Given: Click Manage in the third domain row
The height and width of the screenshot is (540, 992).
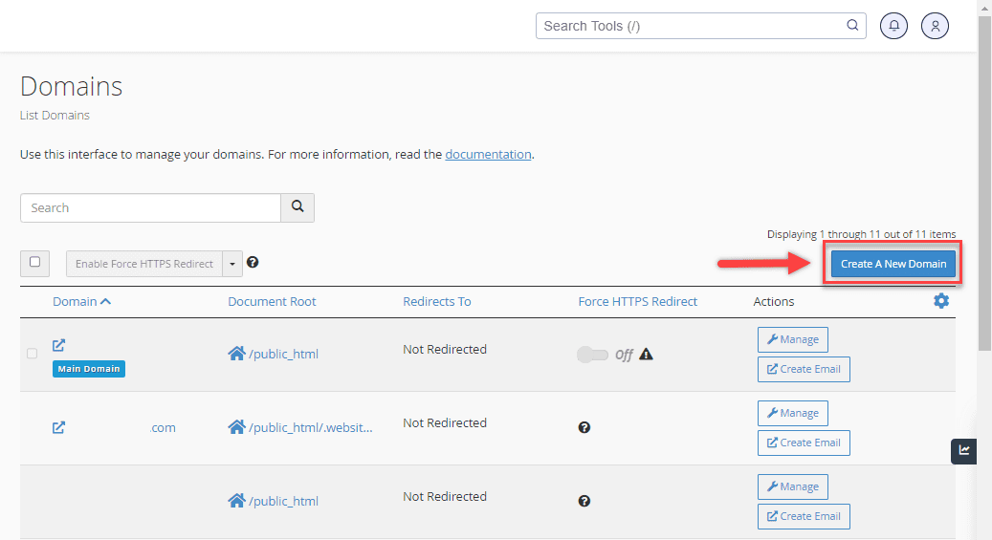Looking at the screenshot, I should click(x=793, y=486).
